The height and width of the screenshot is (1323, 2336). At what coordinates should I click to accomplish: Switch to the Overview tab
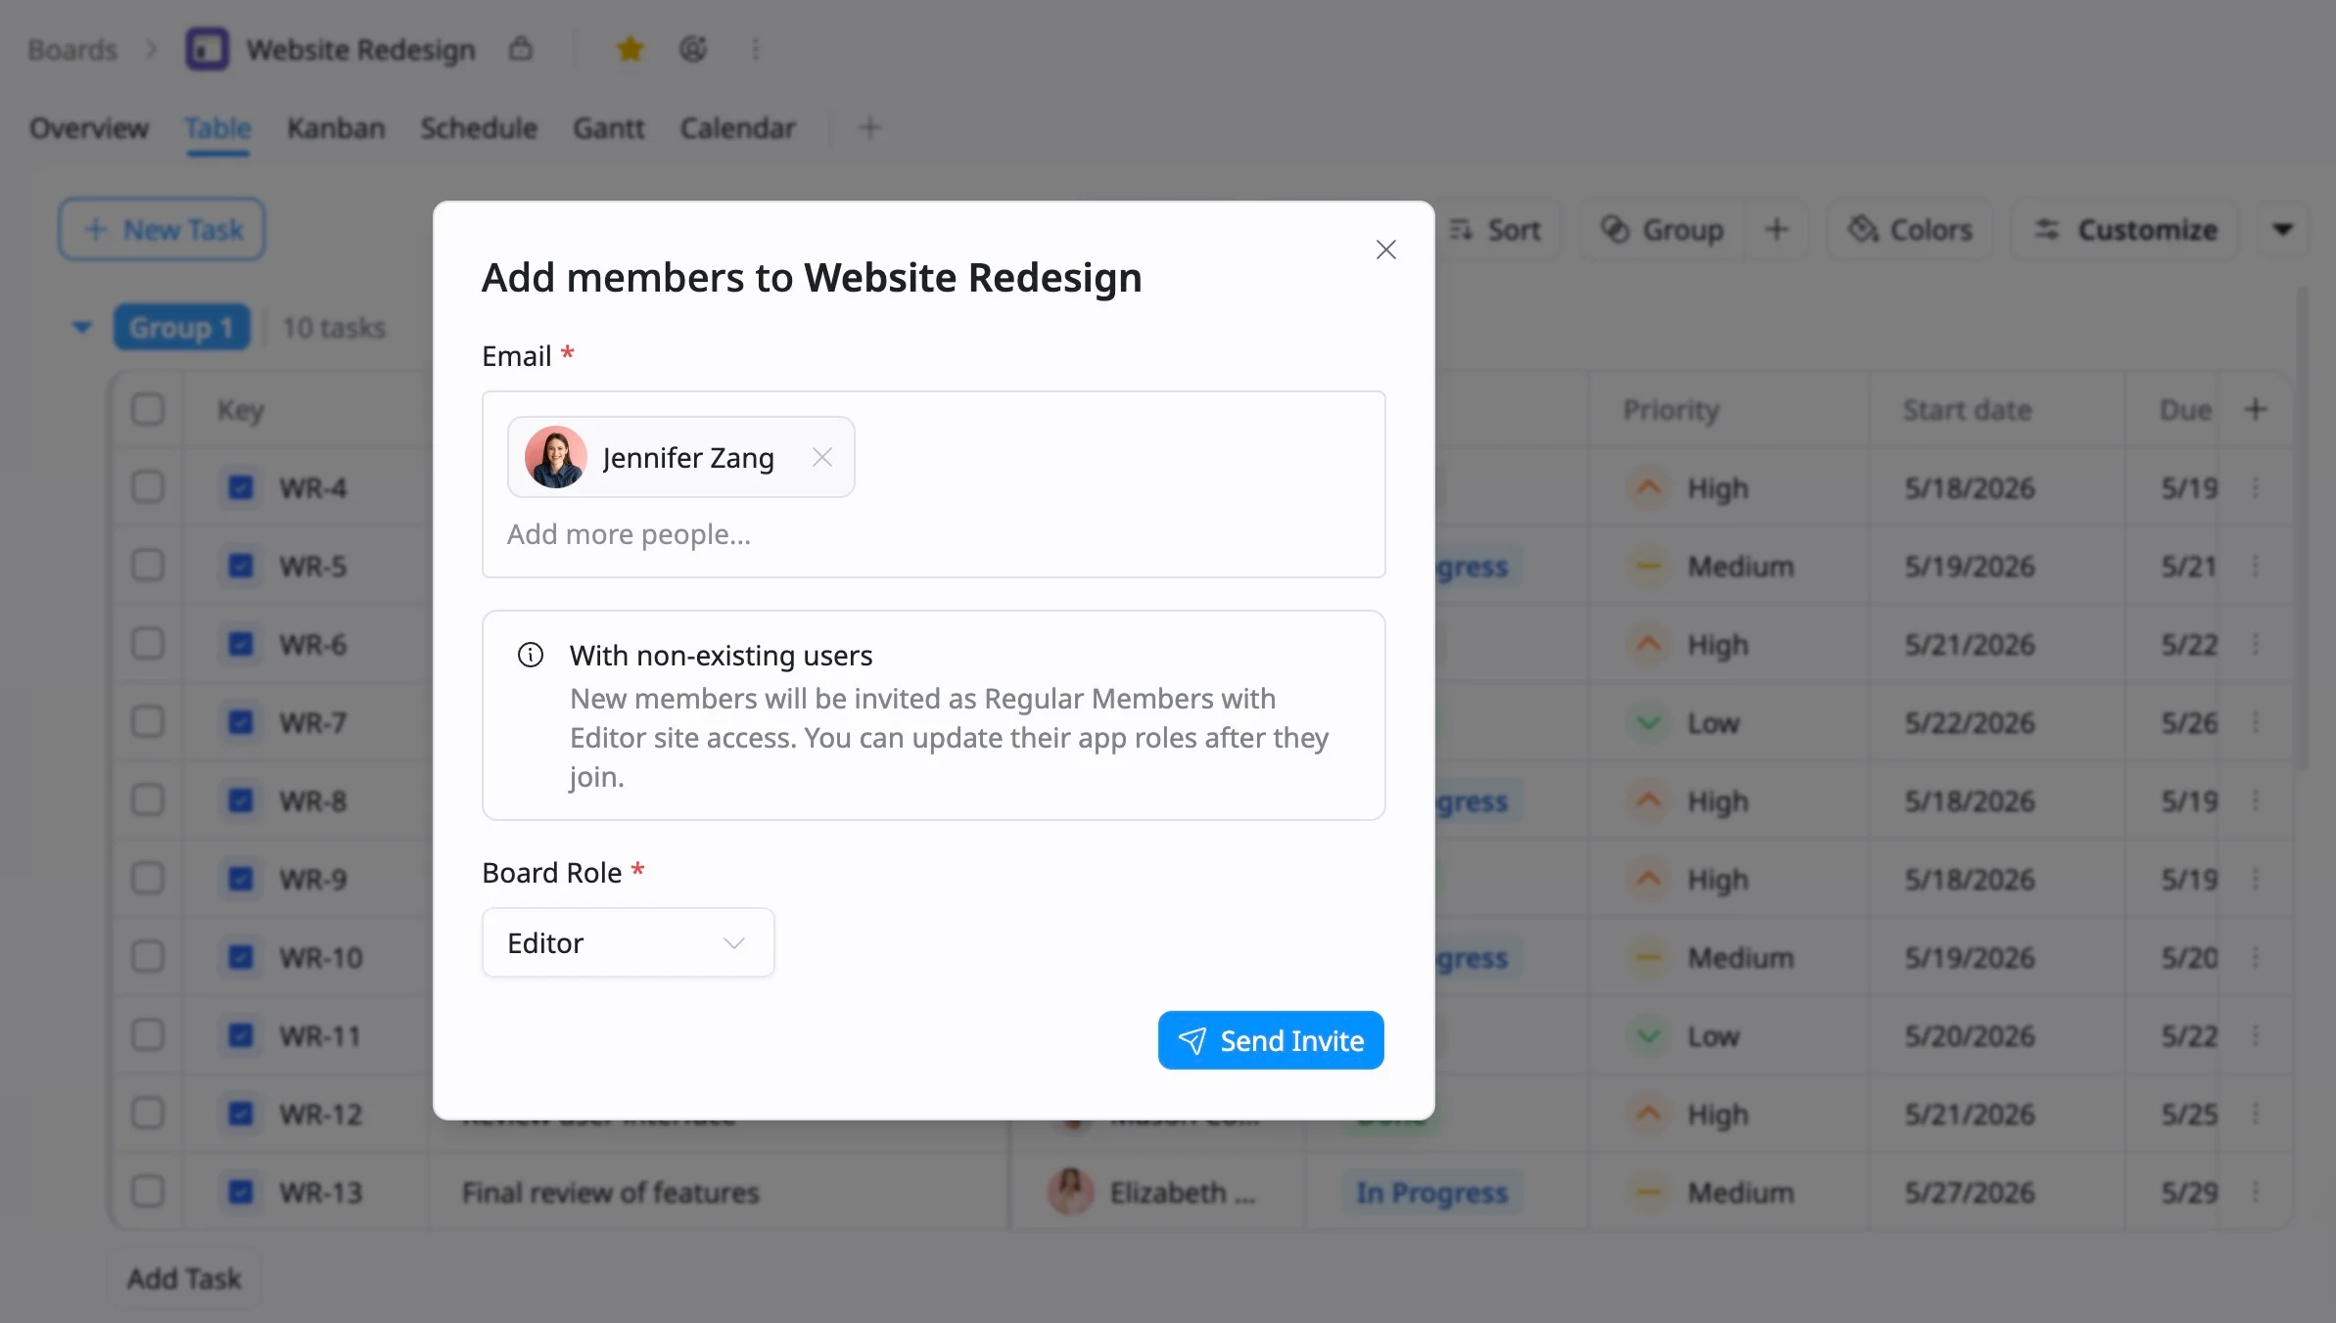[89, 128]
